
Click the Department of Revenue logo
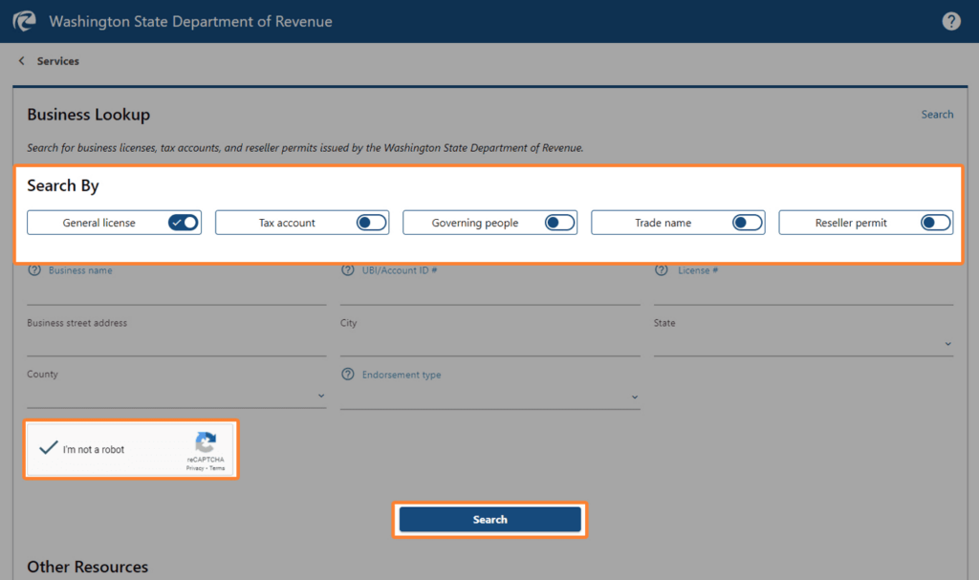(x=24, y=20)
